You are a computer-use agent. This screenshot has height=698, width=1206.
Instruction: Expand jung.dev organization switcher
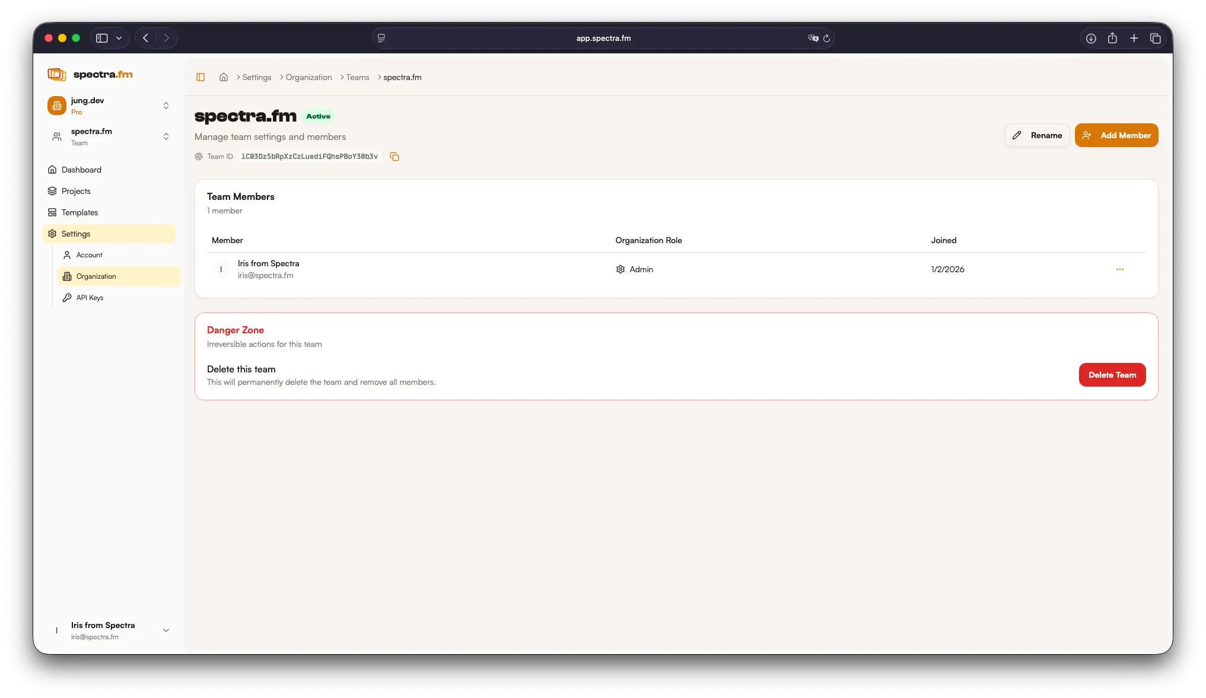[x=166, y=106]
